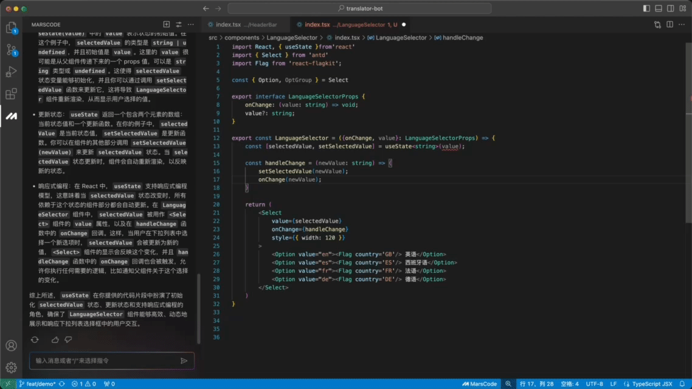Switch to the index.tsx HeaderBar tab
The image size is (692, 389).
243,25
